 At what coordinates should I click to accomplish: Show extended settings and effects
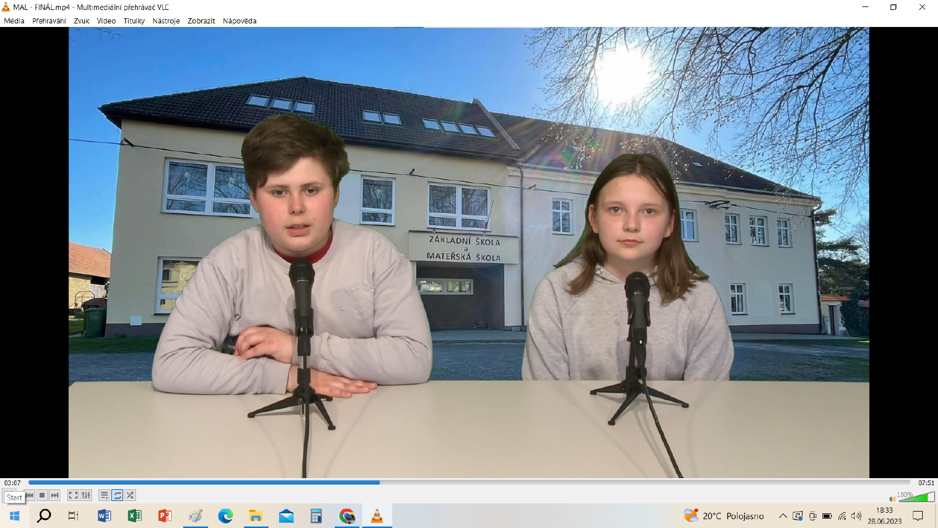click(86, 495)
